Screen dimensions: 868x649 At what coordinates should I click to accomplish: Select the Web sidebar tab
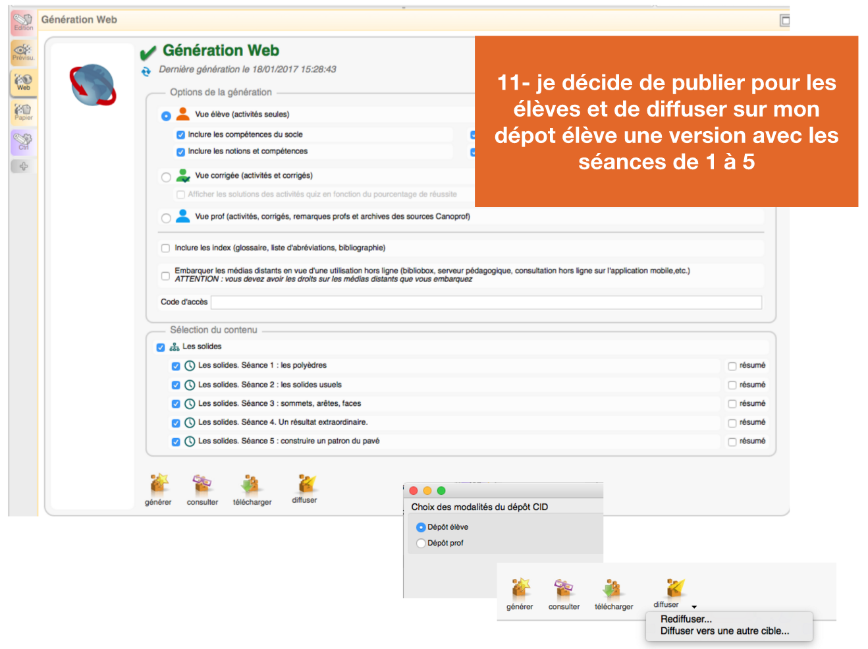pos(23,82)
